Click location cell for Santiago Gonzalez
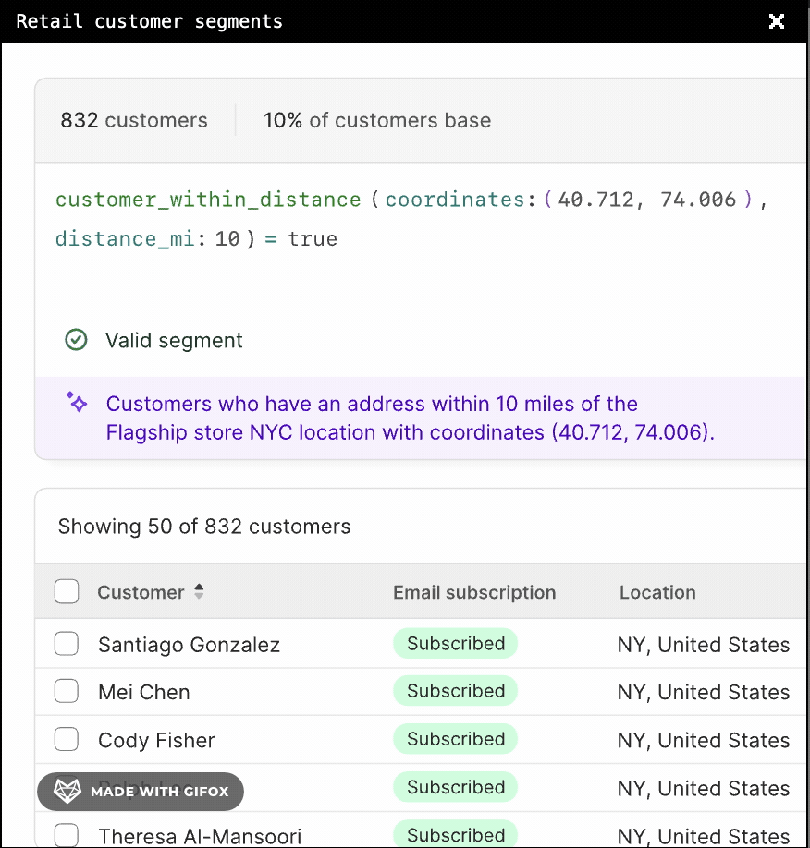The image size is (810, 848). pos(704,645)
